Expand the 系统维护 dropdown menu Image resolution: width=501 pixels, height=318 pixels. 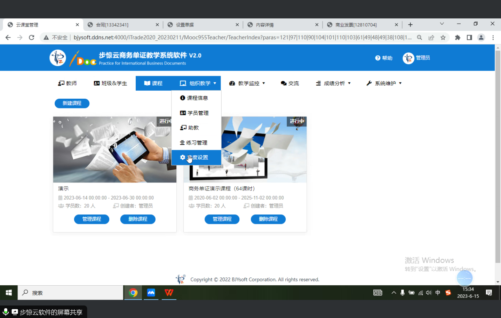[384, 83]
